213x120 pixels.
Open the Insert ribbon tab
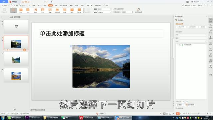point(39,5)
